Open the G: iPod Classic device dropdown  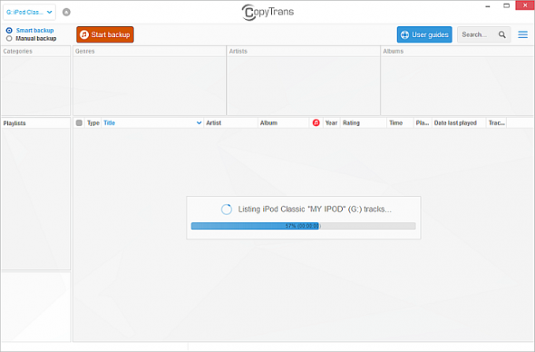(x=29, y=13)
